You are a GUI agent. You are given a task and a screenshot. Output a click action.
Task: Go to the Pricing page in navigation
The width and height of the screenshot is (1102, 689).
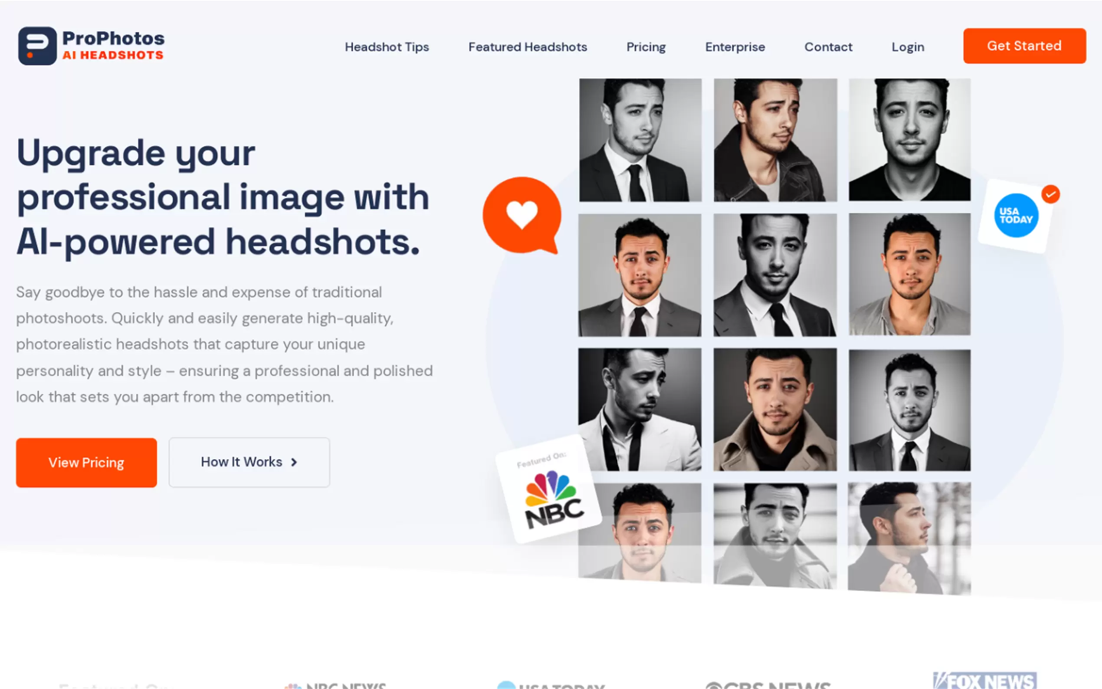(x=646, y=47)
